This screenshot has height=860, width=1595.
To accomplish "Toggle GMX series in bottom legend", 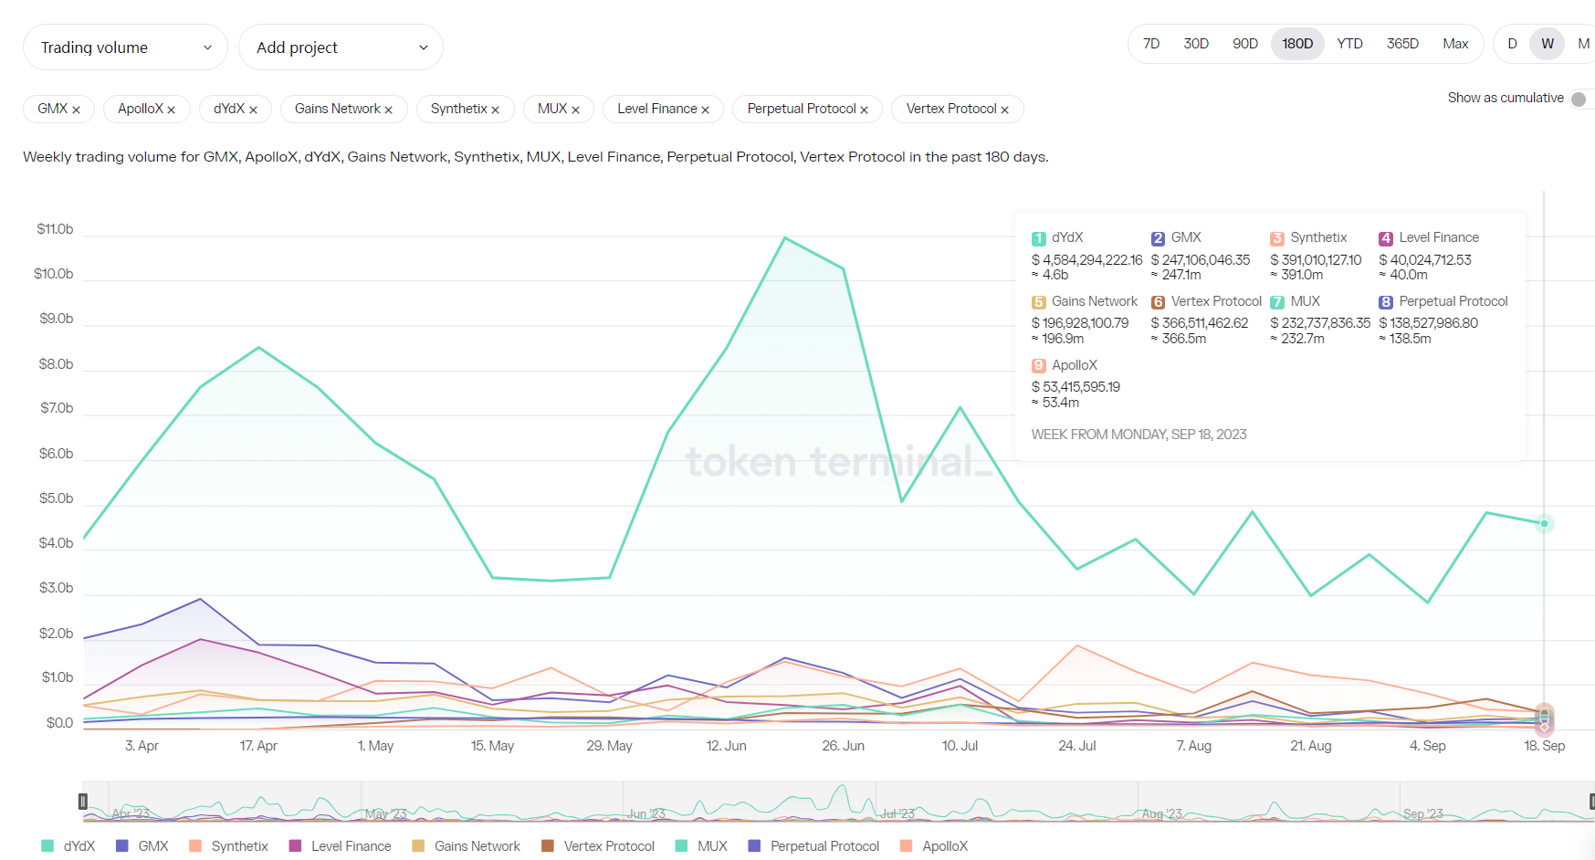I will (142, 846).
